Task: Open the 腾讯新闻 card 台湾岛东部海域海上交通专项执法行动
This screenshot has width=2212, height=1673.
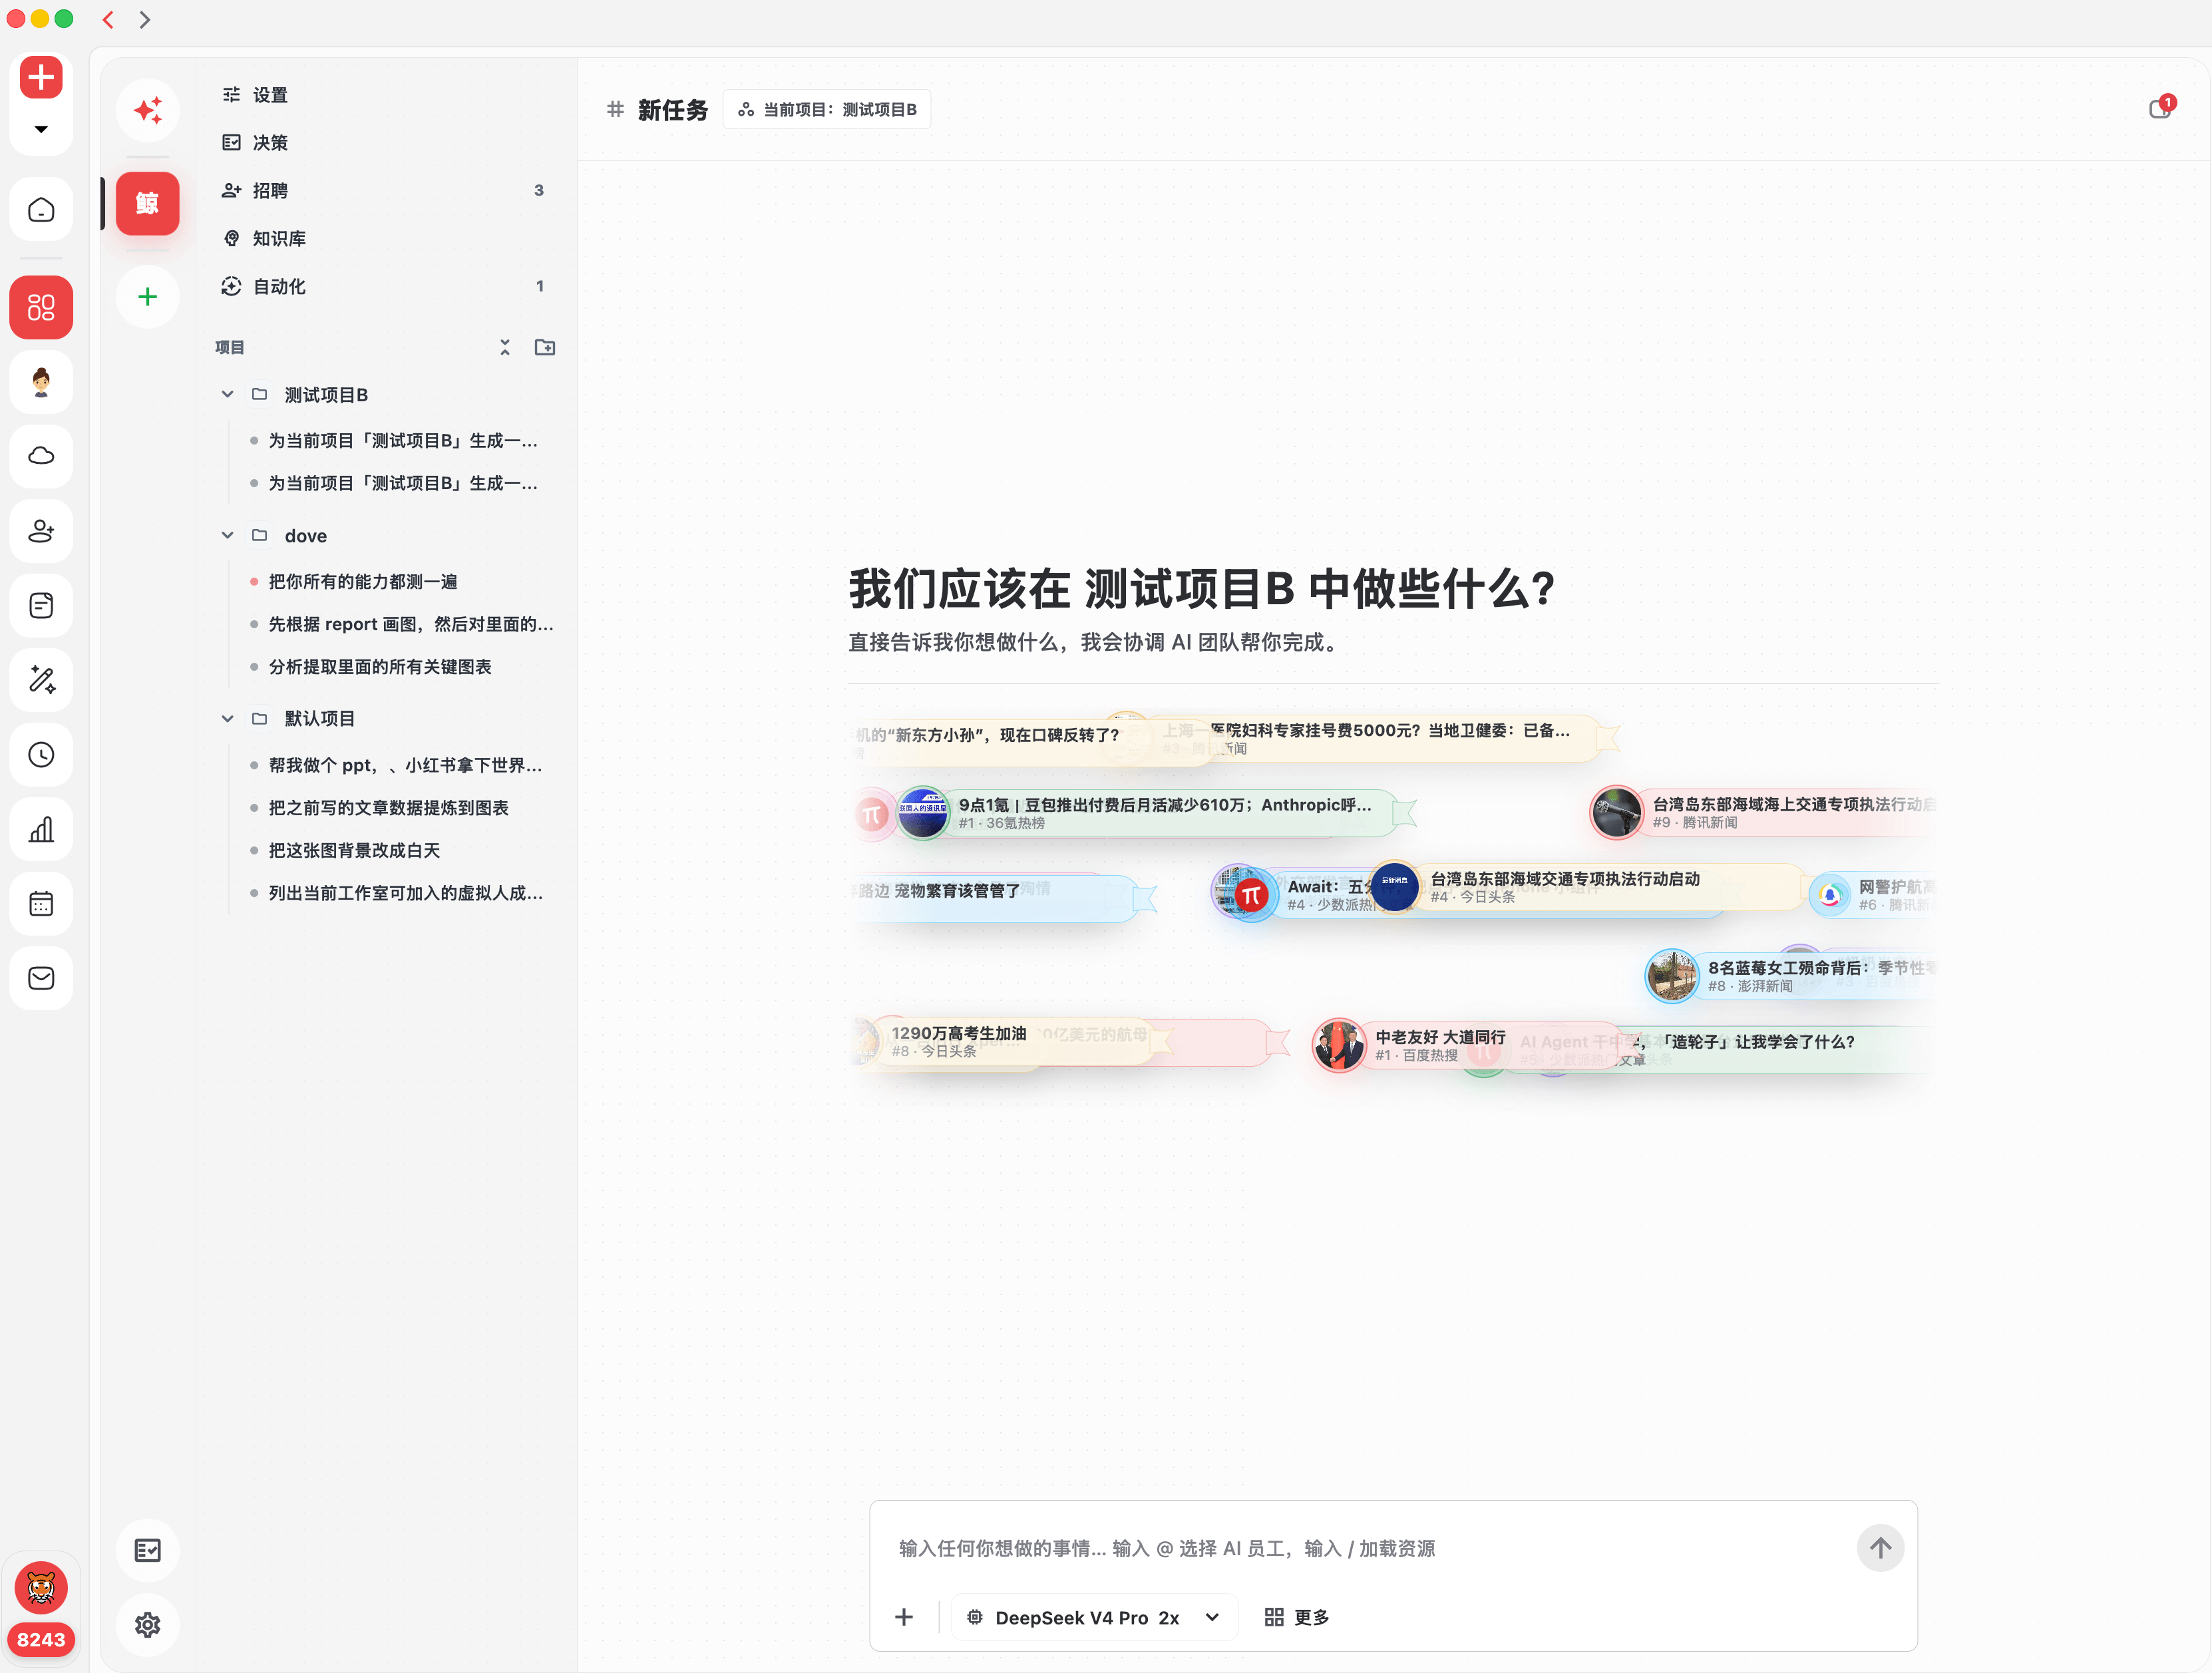Action: (x=1764, y=812)
